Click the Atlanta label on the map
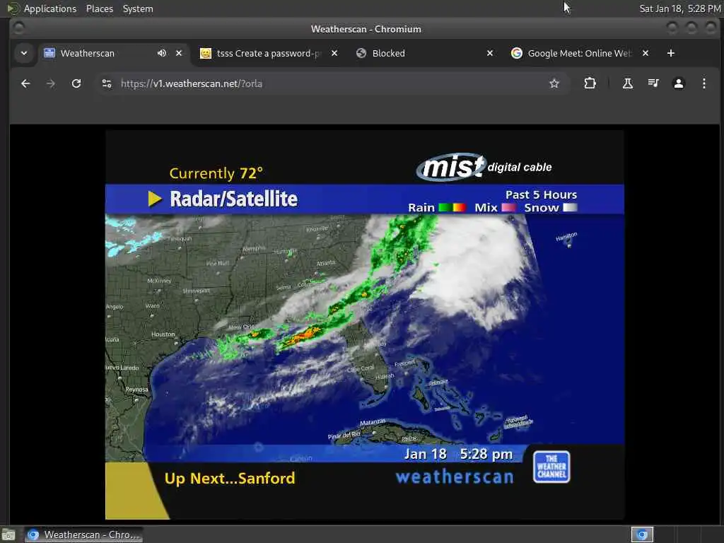Viewport: 724px width, 543px height. point(325,263)
